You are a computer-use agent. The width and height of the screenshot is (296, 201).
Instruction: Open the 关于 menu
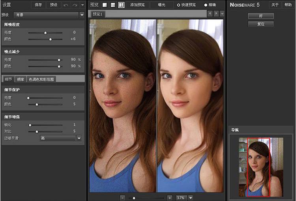coord(275,5)
